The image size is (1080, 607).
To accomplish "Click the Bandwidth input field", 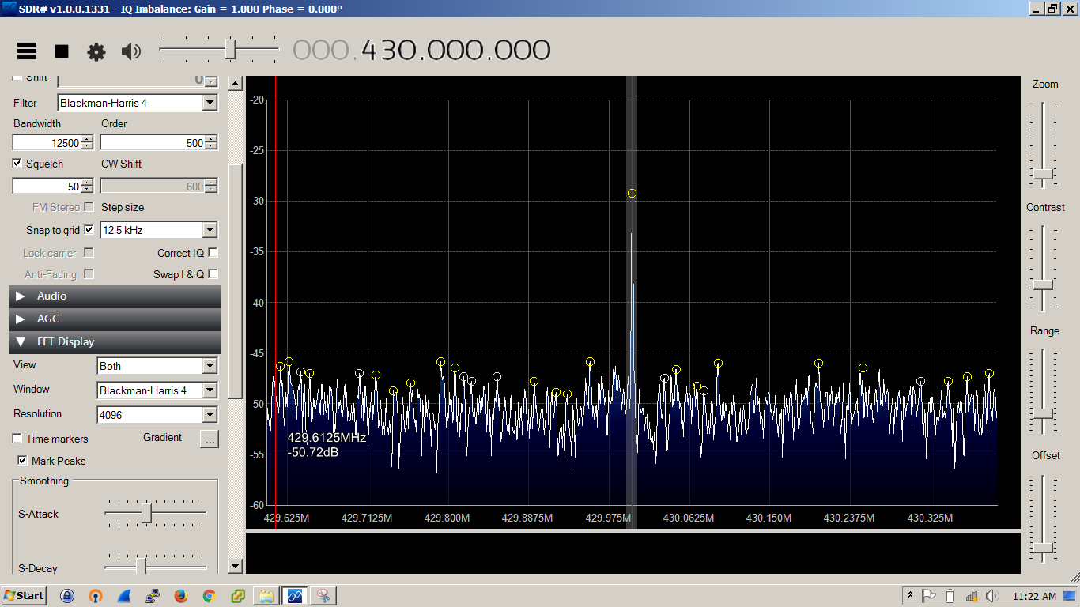I will click(47, 143).
